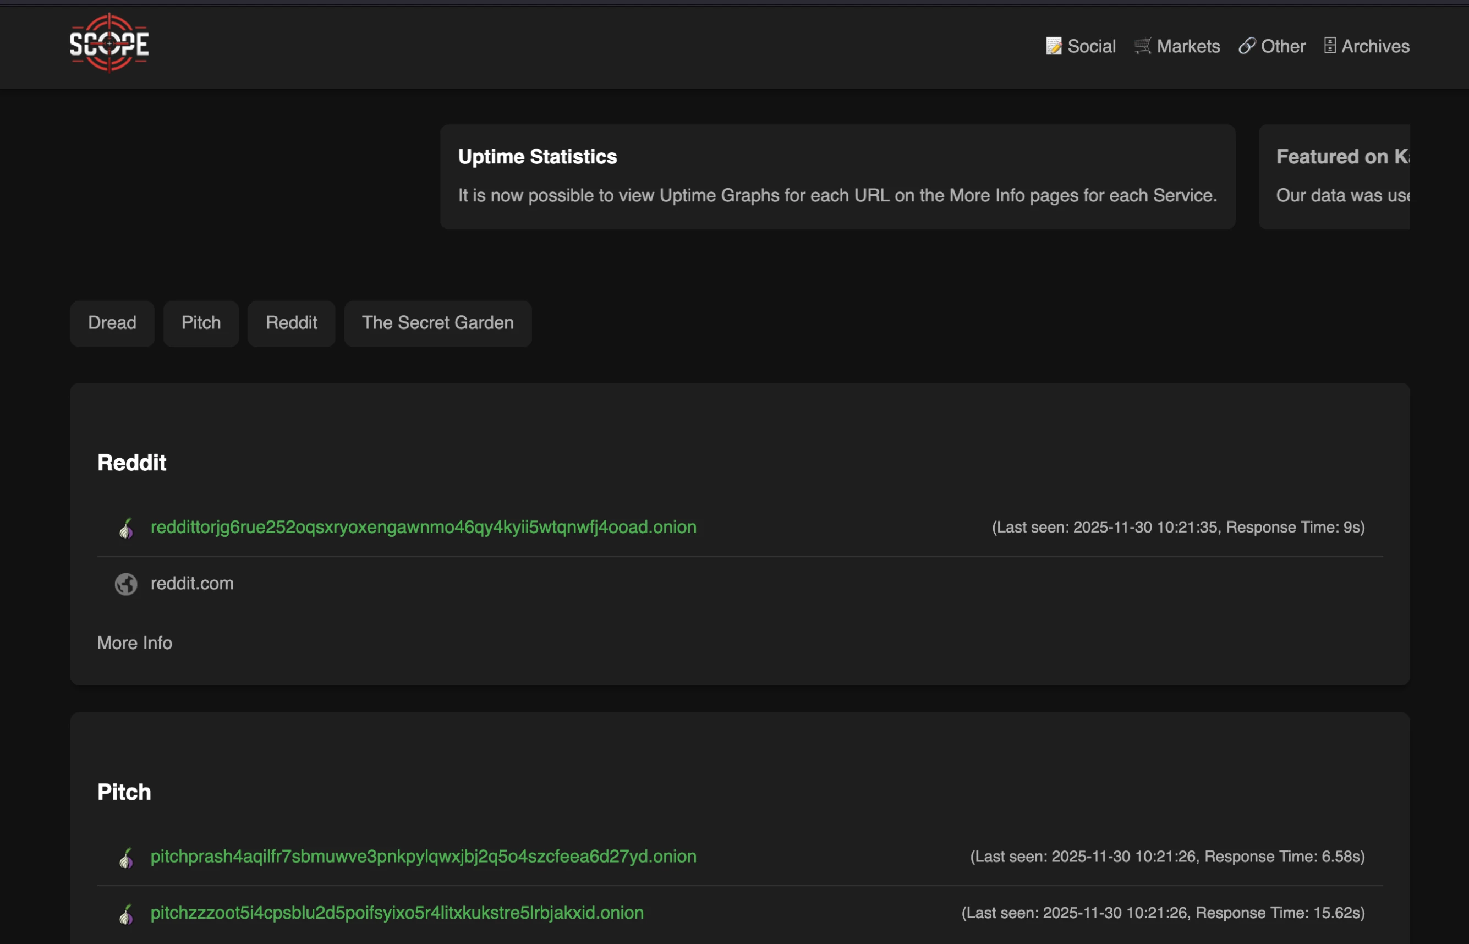Click the onion icon beside reddittorjg6rue address

[127, 529]
